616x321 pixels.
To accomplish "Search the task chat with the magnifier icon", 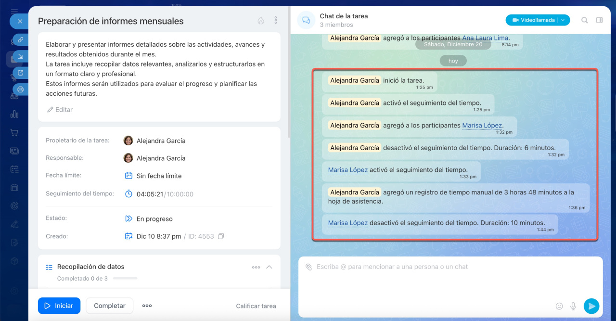I will [x=584, y=20].
